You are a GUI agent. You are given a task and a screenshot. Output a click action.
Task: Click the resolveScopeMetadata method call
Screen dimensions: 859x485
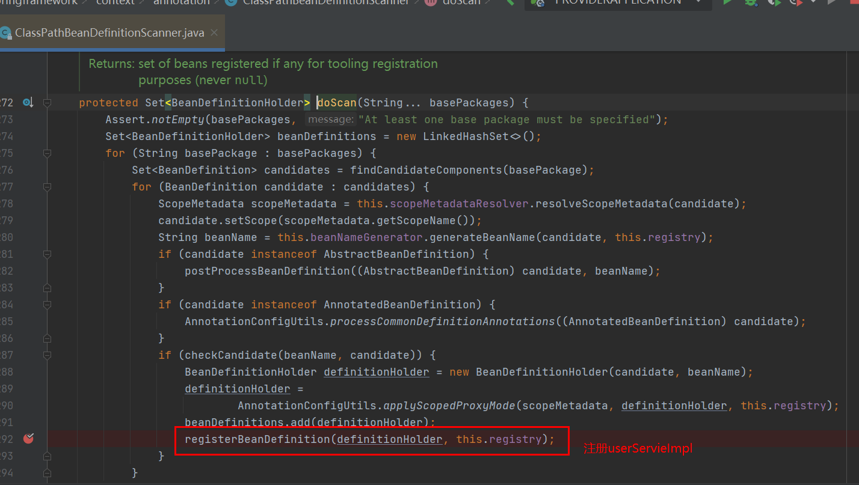(x=602, y=204)
